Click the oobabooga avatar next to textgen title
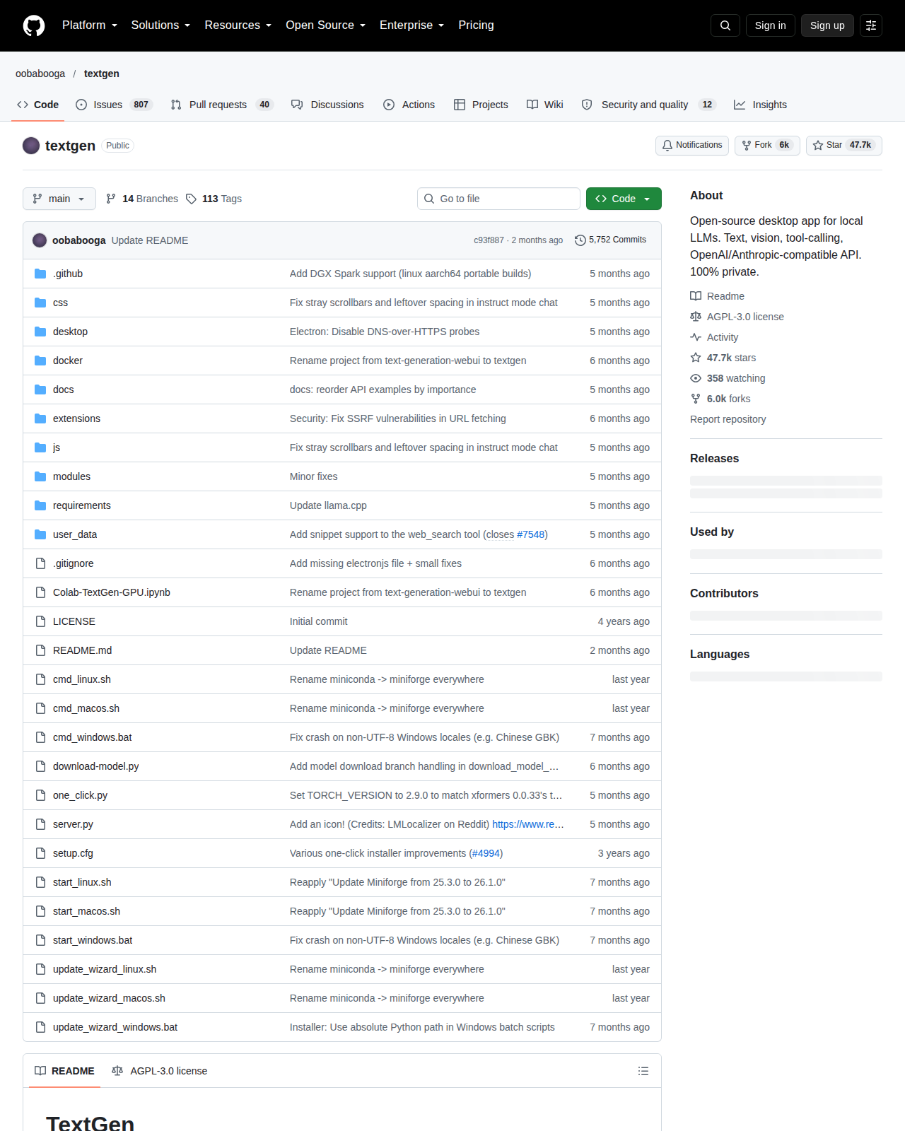The image size is (905, 1131). [x=31, y=146]
